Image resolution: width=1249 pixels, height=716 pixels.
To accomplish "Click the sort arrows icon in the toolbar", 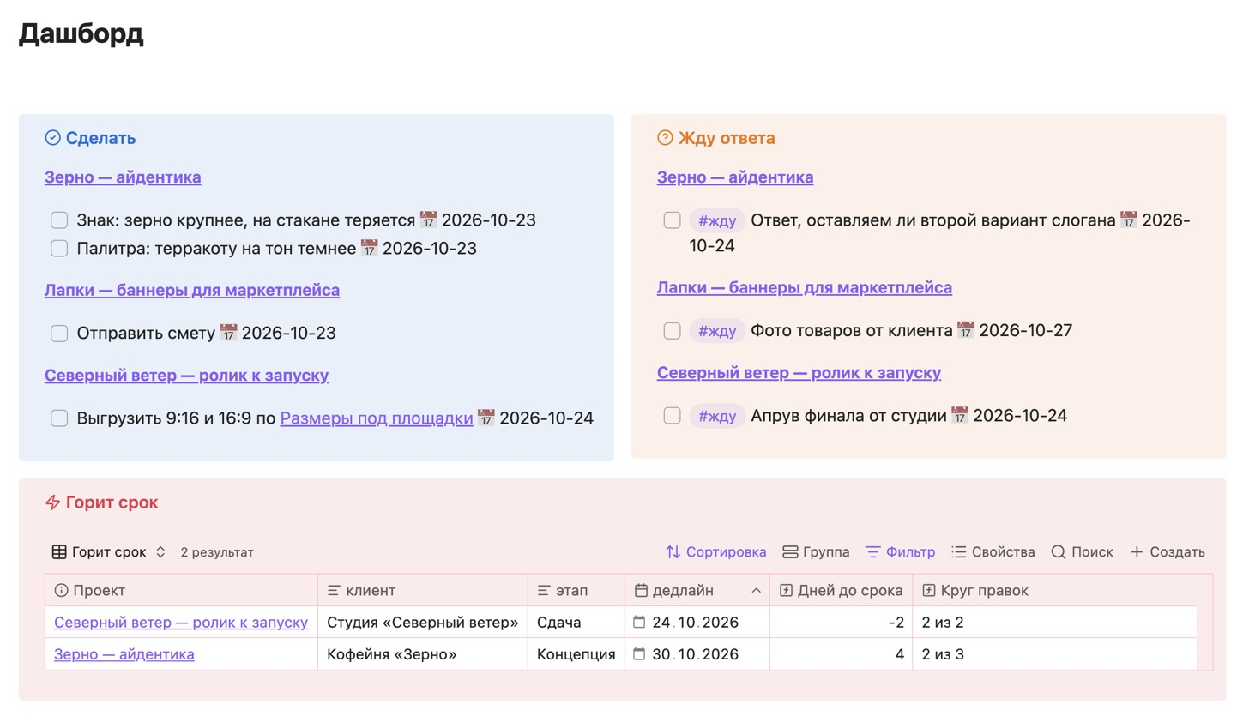I will (673, 552).
